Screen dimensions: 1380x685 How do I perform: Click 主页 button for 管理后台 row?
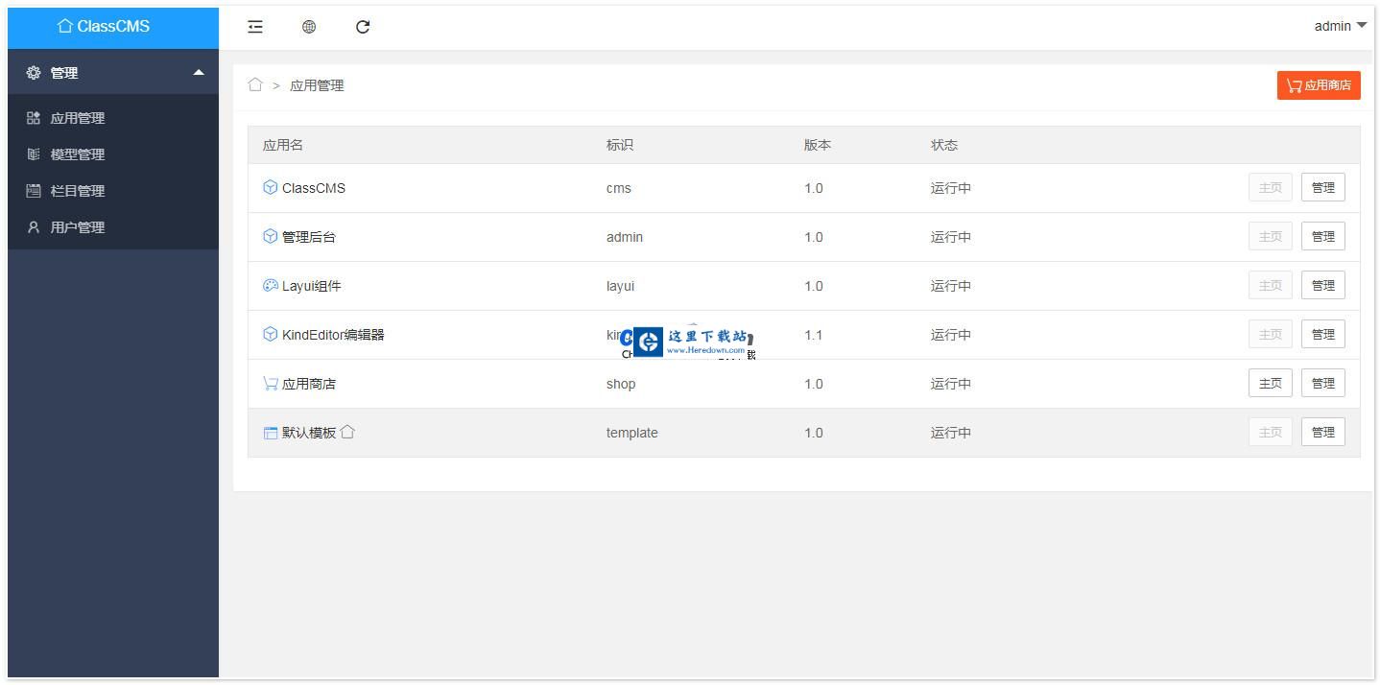pos(1271,236)
